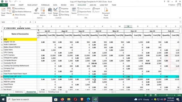Viewport: 182px width, 102px height.
Task: Zoom in with plus button
Action: (175, 95)
